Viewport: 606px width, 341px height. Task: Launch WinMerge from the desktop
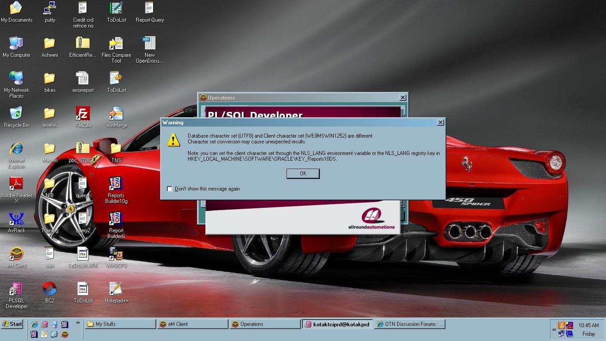tap(116, 114)
